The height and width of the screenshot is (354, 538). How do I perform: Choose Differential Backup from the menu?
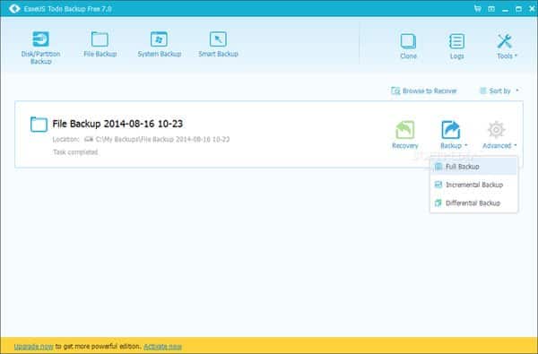coord(473,203)
